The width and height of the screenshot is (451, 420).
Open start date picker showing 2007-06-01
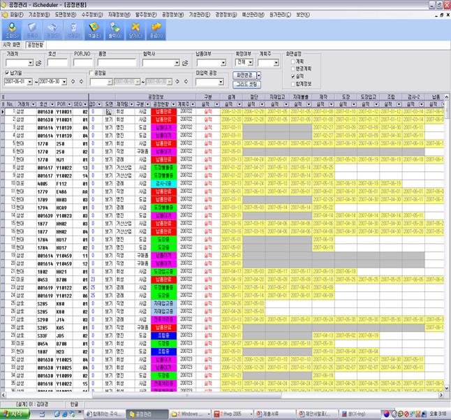click(x=29, y=82)
